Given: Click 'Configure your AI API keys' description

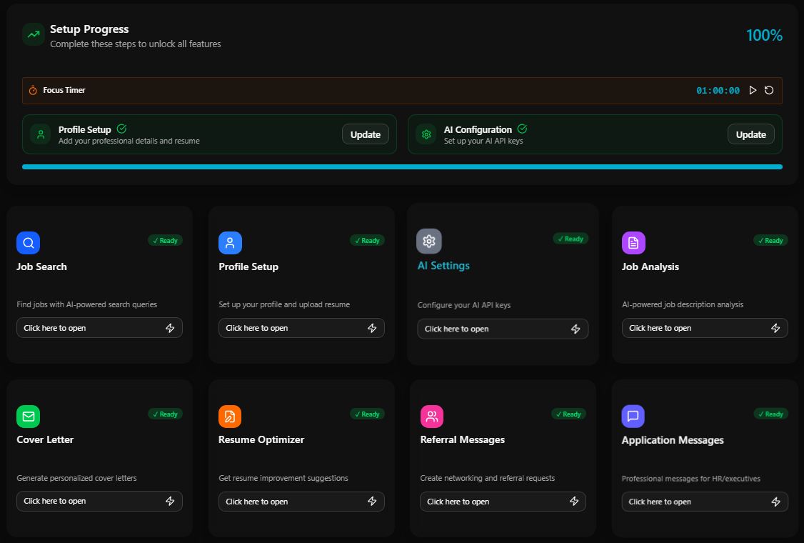Looking at the screenshot, I should point(464,305).
